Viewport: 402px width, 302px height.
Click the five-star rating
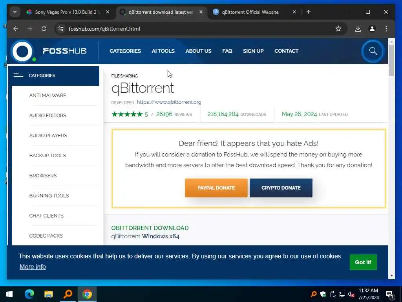[x=127, y=114]
